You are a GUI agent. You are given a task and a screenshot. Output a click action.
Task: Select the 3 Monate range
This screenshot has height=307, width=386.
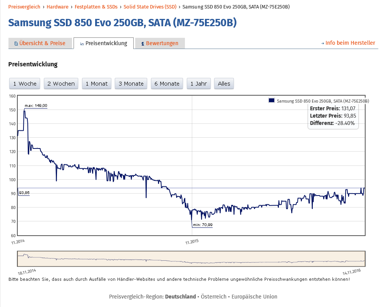click(x=131, y=84)
